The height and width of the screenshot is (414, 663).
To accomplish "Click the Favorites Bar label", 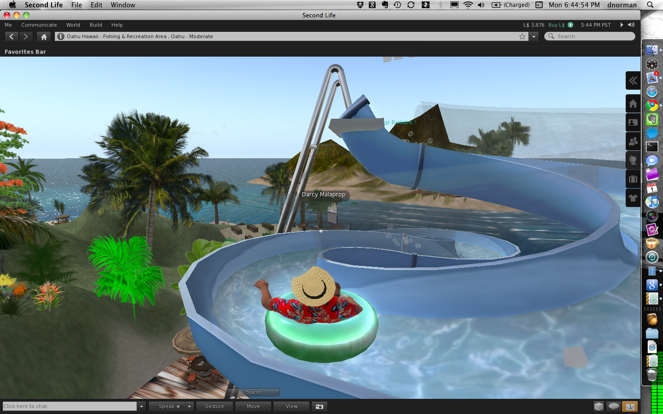I will pyautogui.click(x=25, y=52).
